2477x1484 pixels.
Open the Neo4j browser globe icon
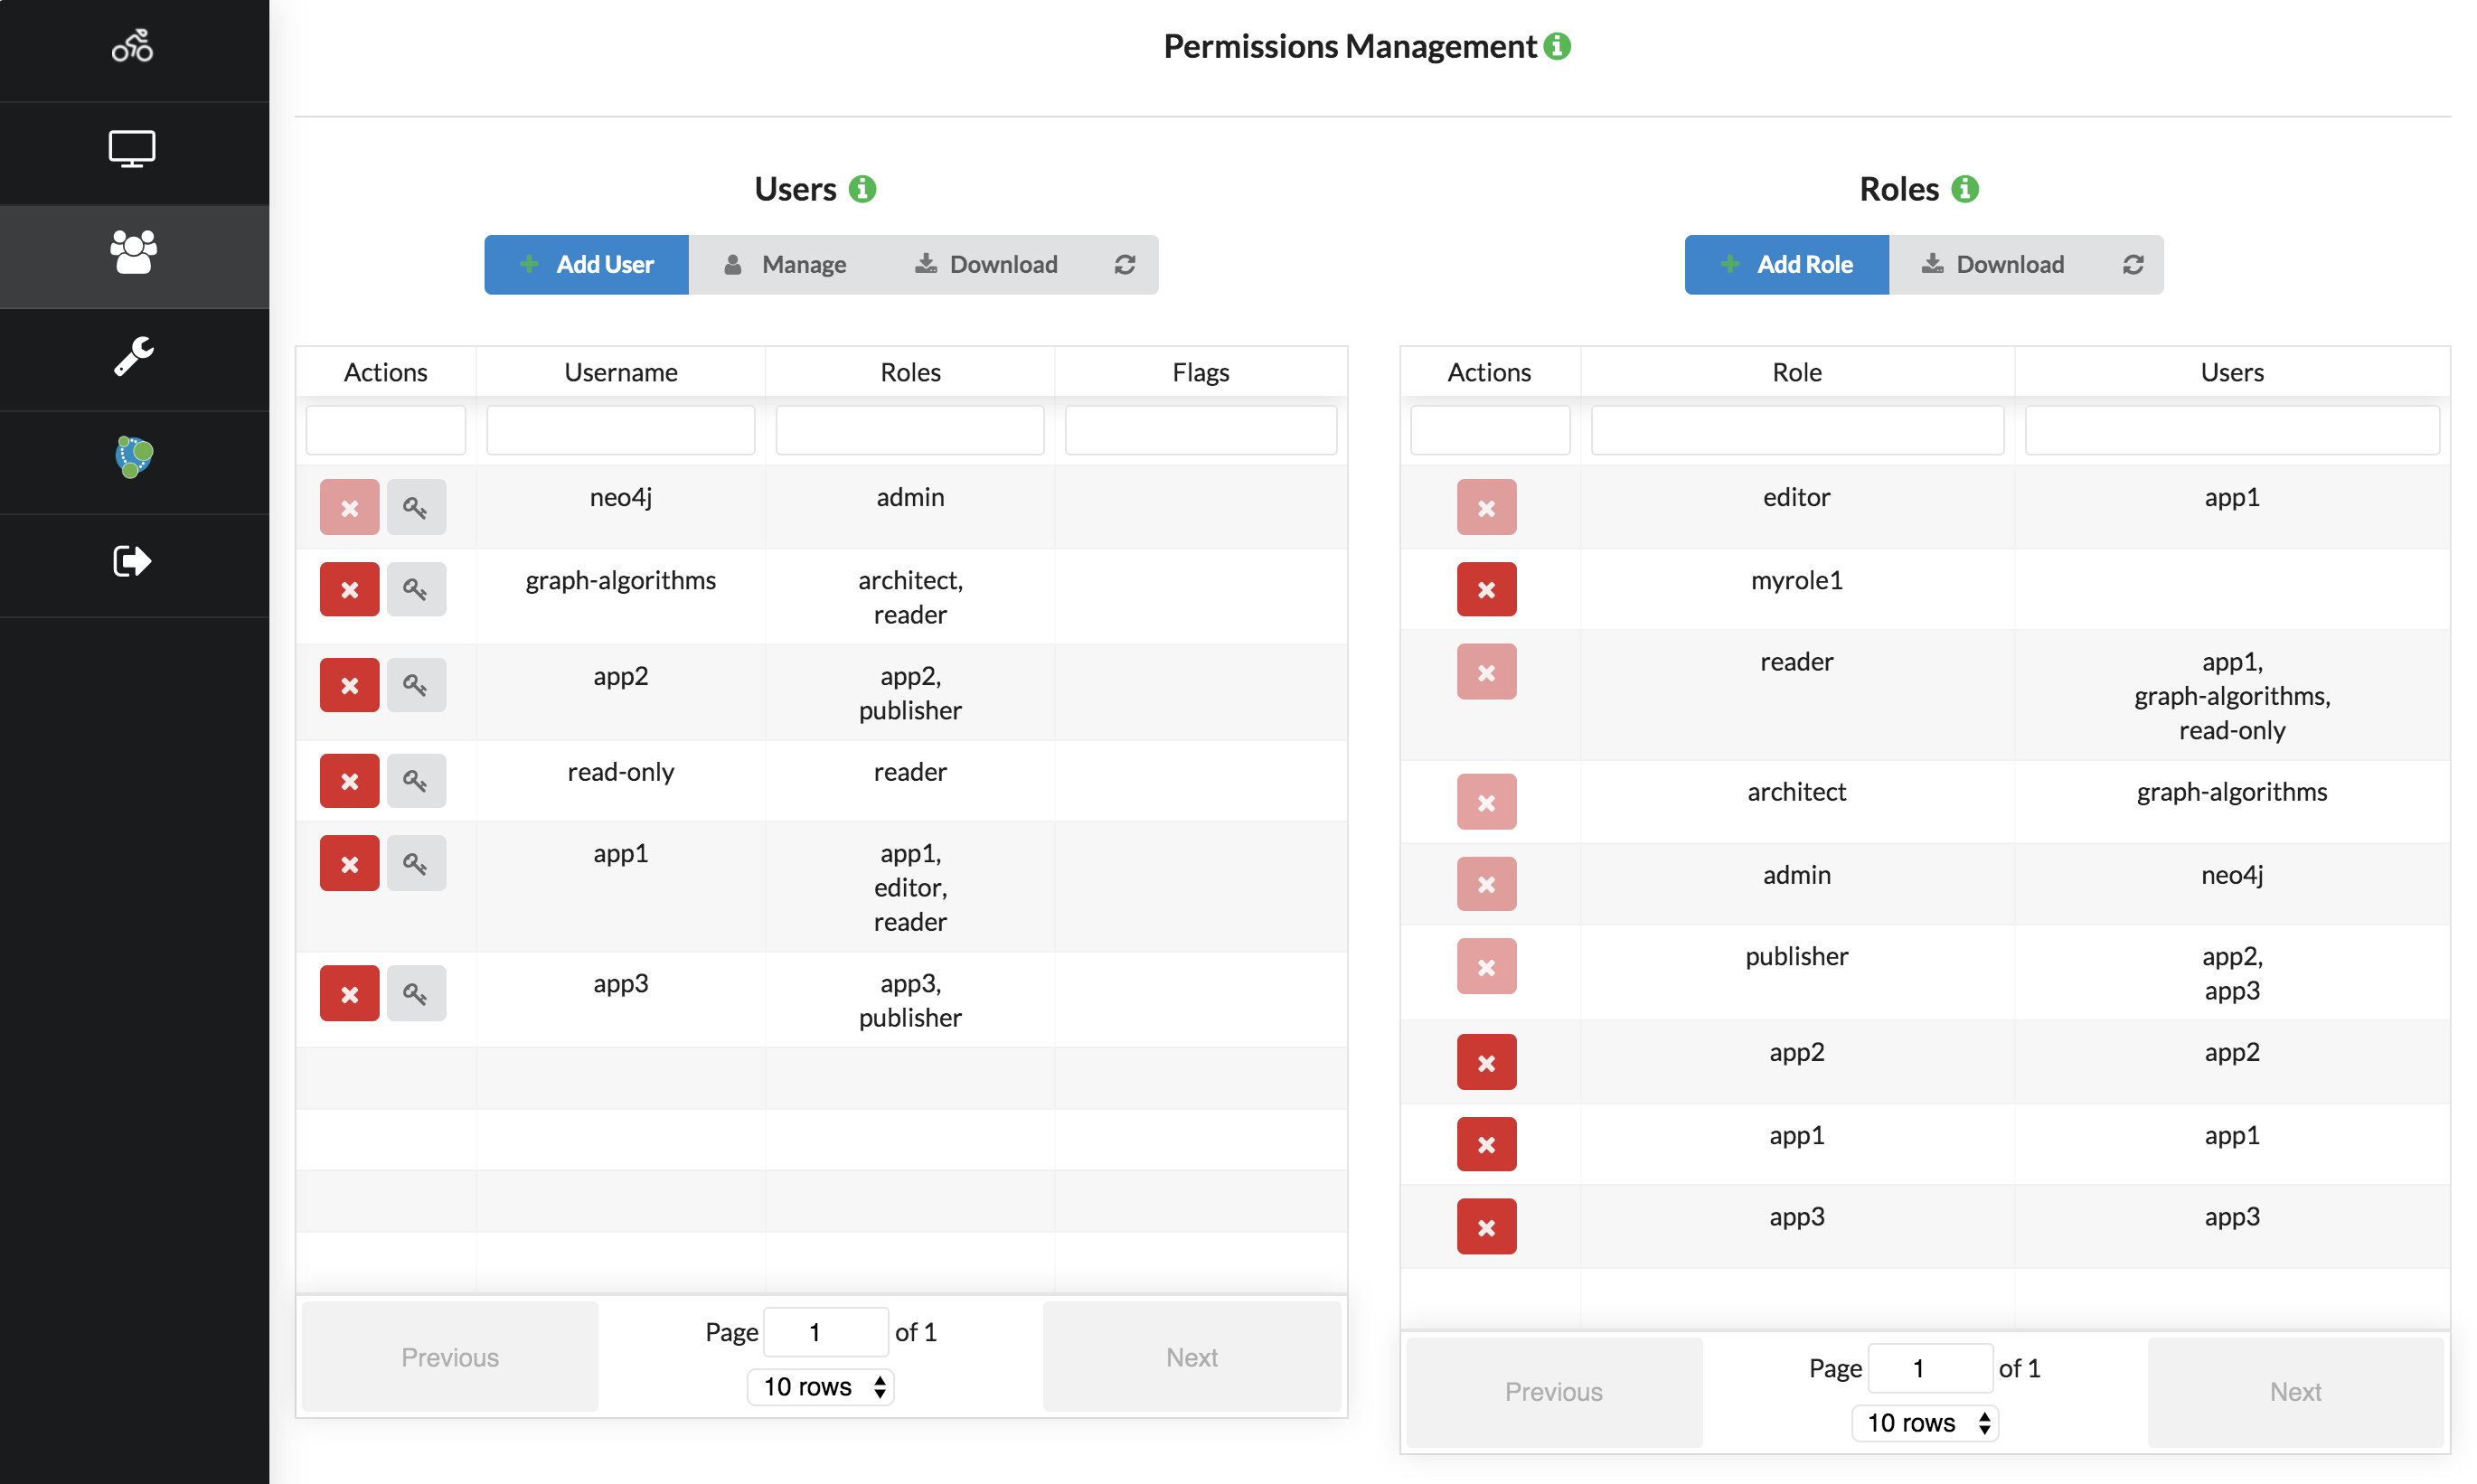[132, 458]
